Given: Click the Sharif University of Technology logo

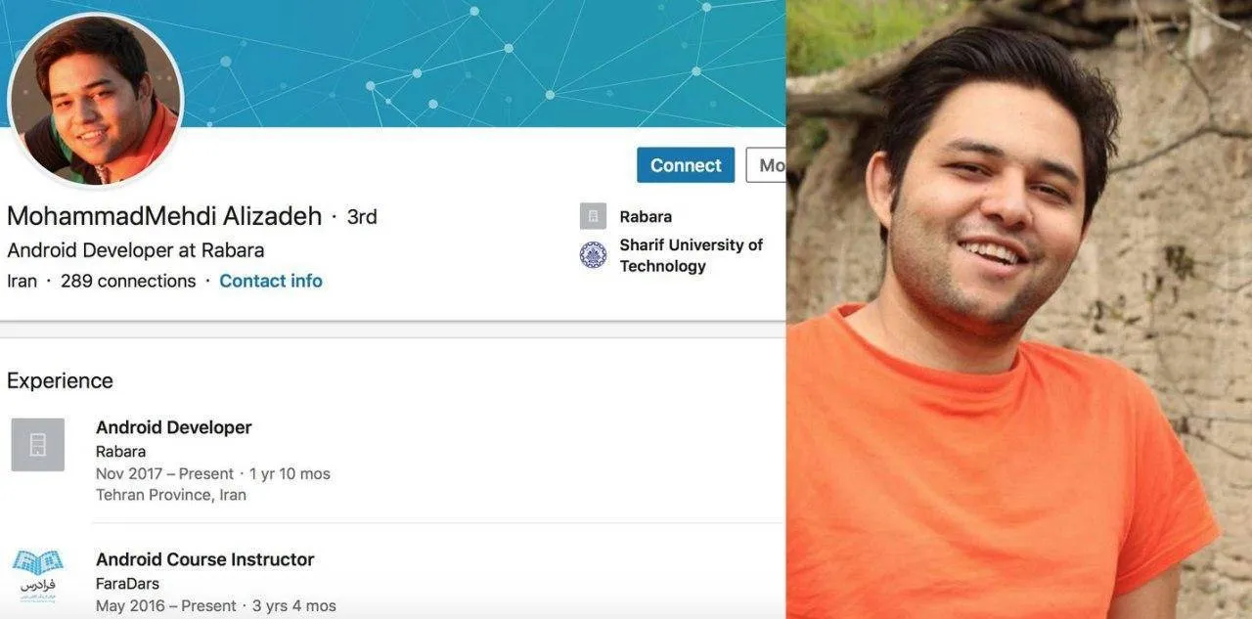Looking at the screenshot, I should point(593,255).
